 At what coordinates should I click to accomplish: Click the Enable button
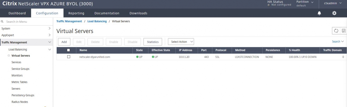coord(114,42)
